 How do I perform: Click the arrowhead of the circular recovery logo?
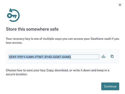point(11,10)
